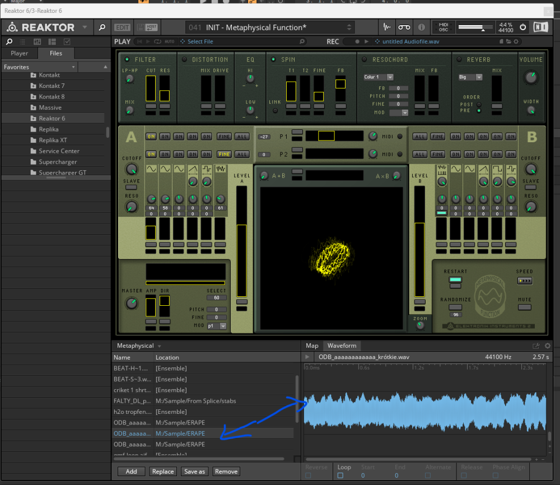This screenshot has height=485, width=560.
Task: Click the SPEED arrows button
Action: [525, 281]
